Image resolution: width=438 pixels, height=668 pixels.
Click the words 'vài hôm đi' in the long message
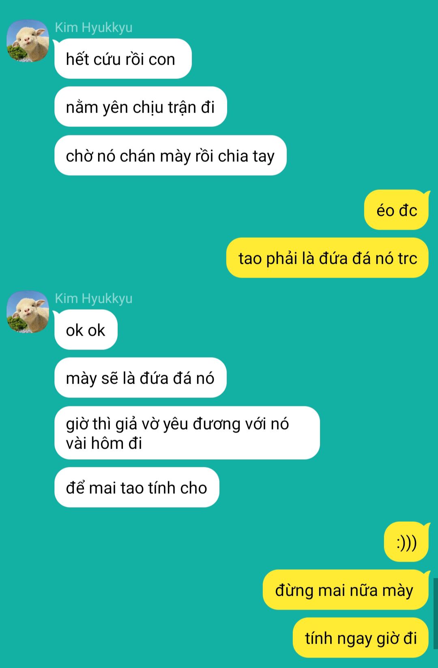pyautogui.click(x=104, y=443)
